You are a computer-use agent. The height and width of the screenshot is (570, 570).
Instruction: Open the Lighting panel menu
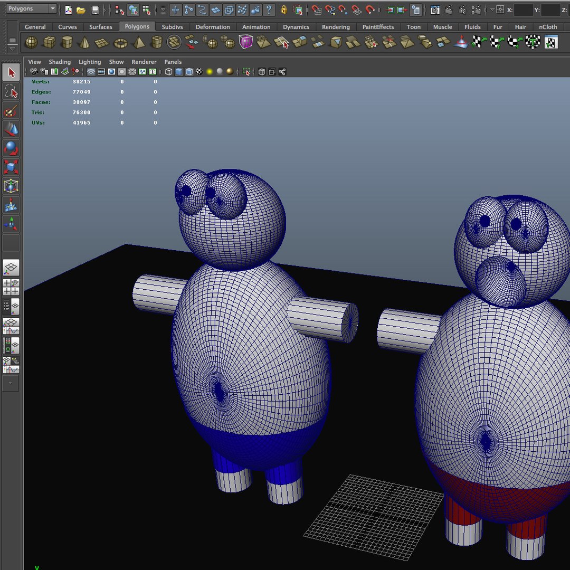coord(90,62)
